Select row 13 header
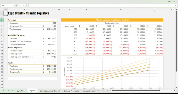178x94 pixels. coord(2,51)
